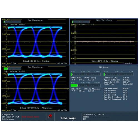139x139 pixels.
Task: Click the Jitter2 green thermometer bar in SDI Status
Action: click(x=85, y=85)
